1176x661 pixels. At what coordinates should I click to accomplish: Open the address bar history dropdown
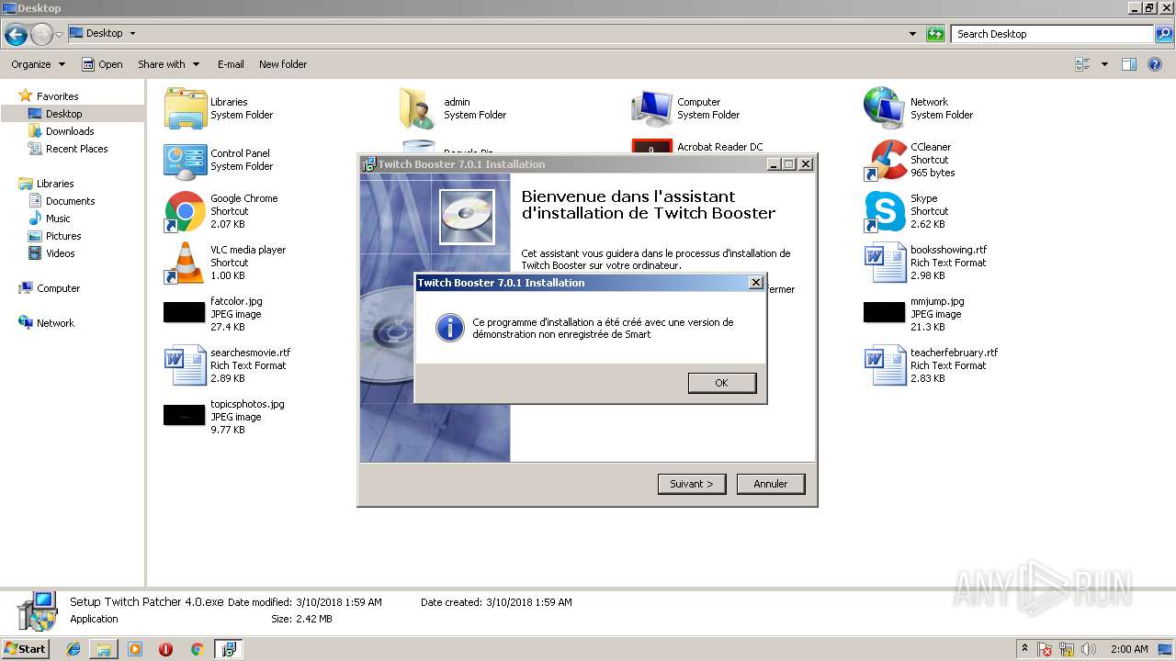coord(912,34)
